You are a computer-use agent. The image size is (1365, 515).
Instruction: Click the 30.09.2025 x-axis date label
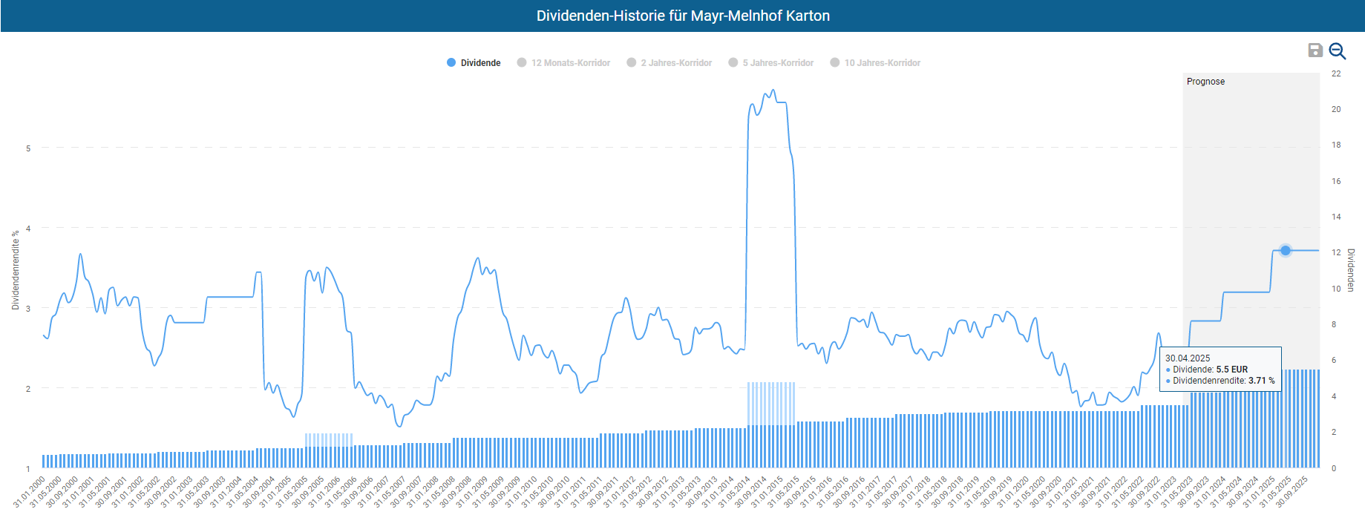click(1293, 491)
